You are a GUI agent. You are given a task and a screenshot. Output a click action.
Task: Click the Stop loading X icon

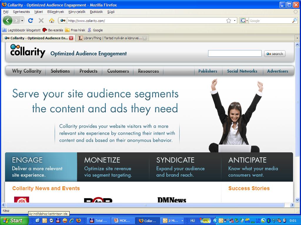41,21
